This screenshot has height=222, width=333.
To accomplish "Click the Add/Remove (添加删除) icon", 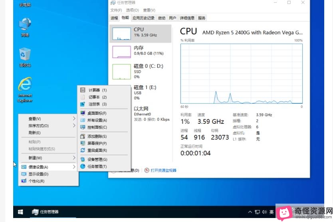I will 83,137.
